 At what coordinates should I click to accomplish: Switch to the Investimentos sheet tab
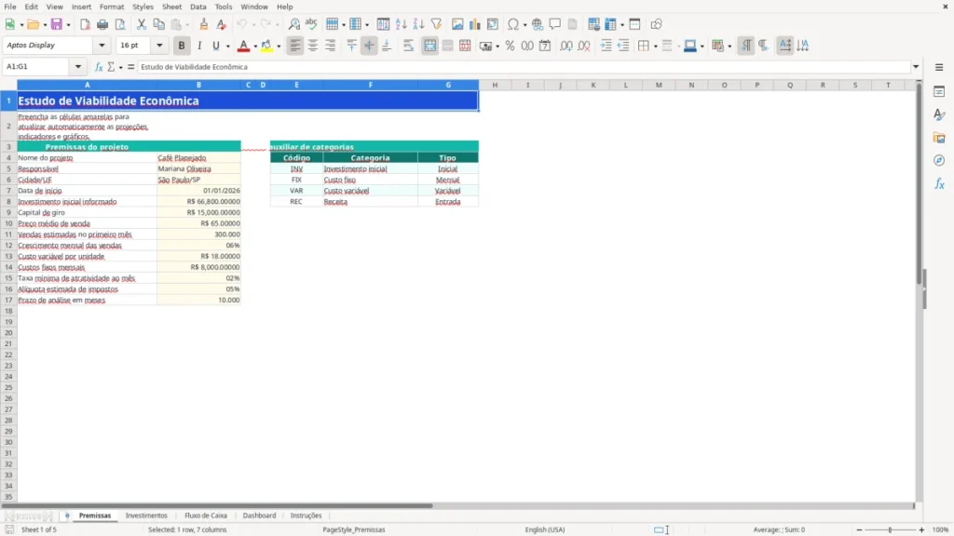(146, 516)
